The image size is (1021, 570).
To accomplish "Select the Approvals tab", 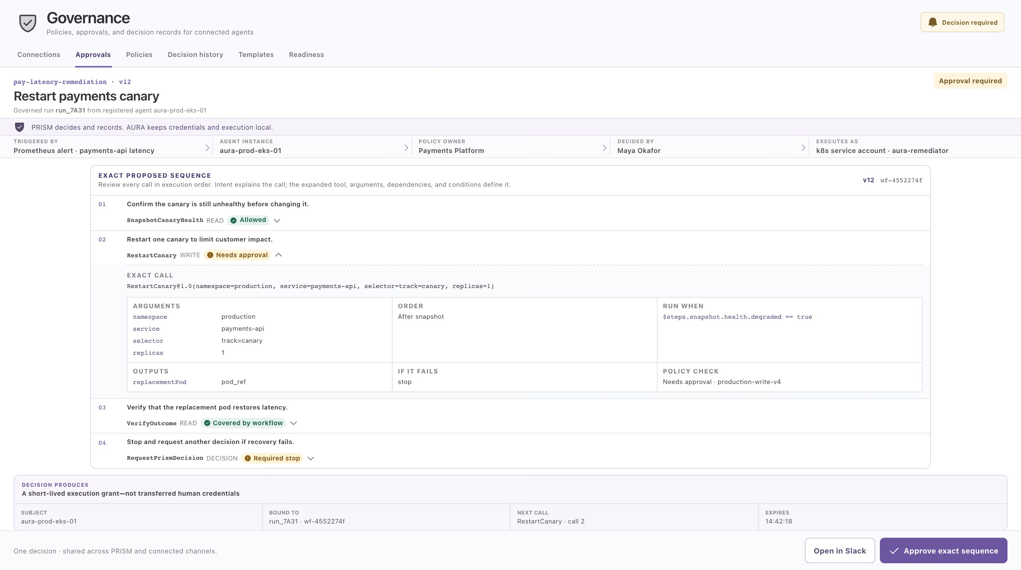I will tap(93, 55).
